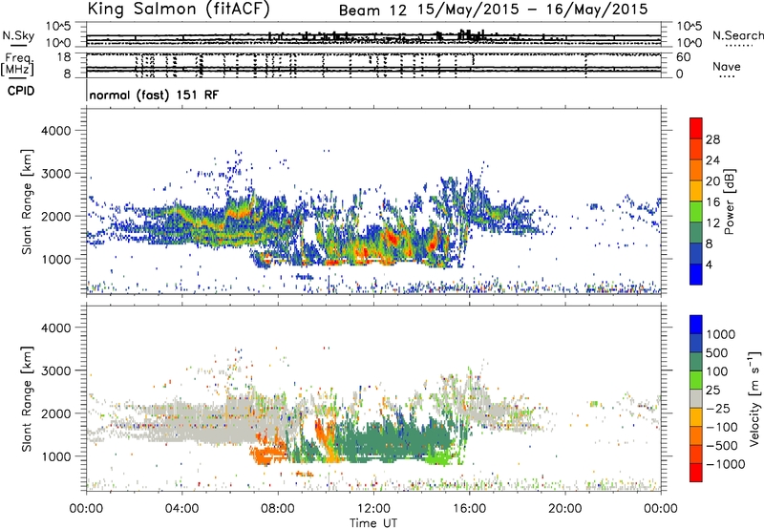This screenshot has height=529, width=764.
Task: Click the -25 tick on the Velocity colorbar
Action: click(x=720, y=408)
